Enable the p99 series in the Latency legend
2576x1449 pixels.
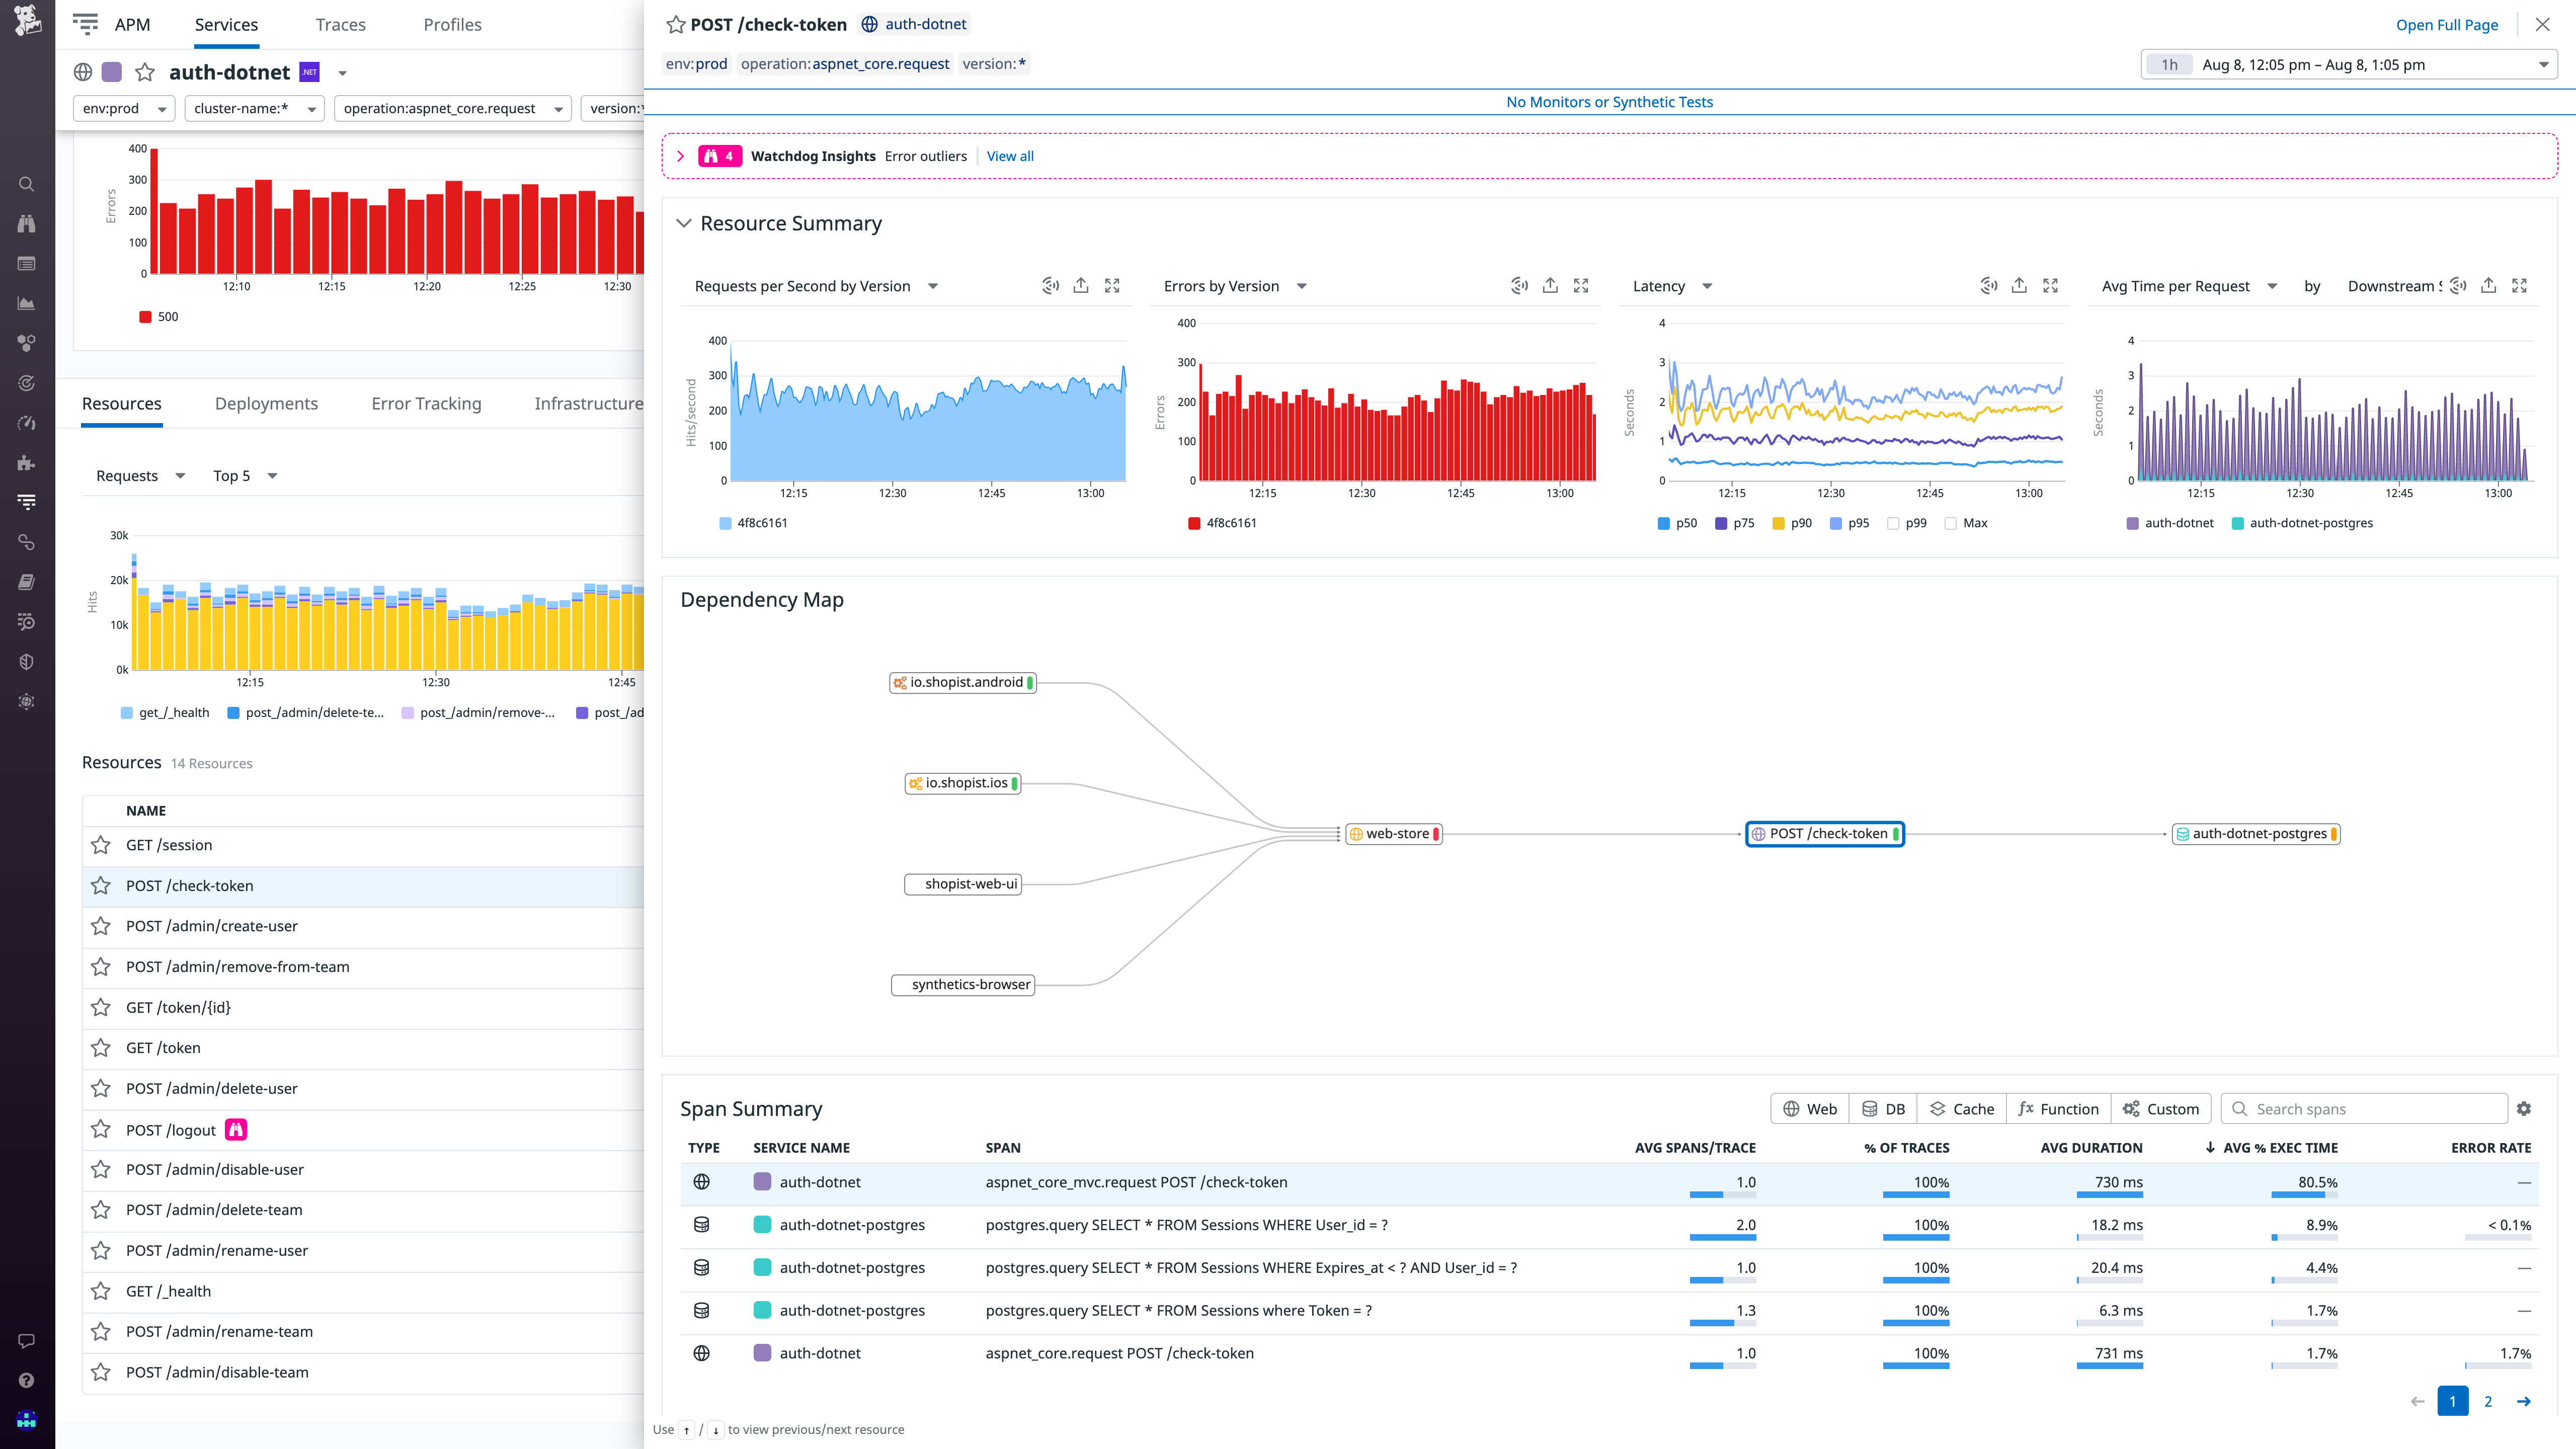[1893, 523]
